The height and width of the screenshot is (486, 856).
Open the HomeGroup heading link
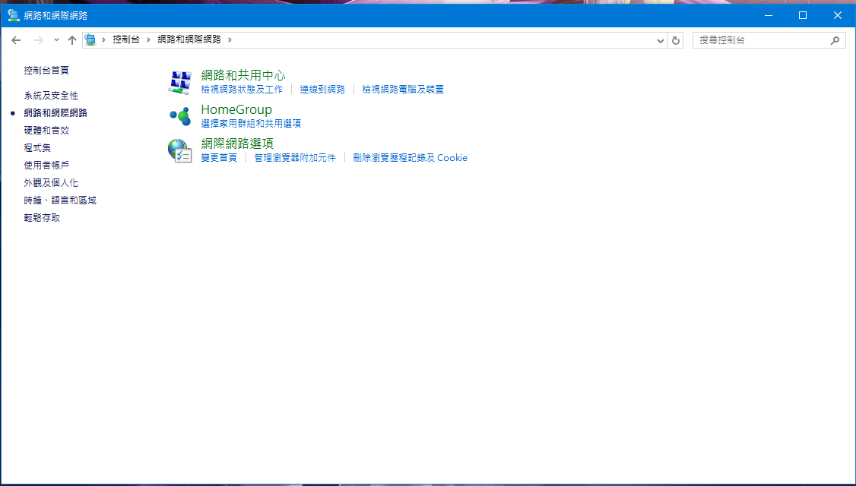pos(236,109)
